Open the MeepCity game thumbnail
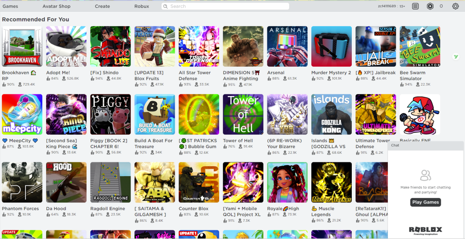The image size is (465, 239). 22,115
